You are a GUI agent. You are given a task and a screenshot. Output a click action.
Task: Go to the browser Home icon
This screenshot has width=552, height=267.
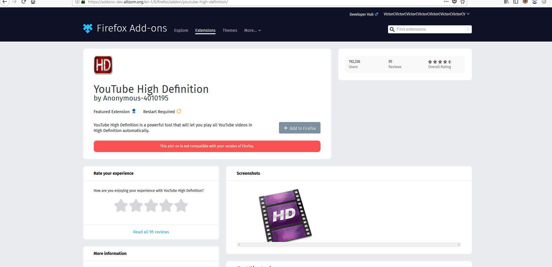pos(33,1)
